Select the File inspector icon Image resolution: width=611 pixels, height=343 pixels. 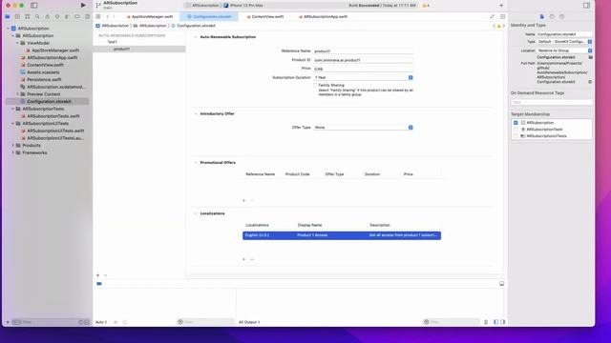click(x=541, y=17)
